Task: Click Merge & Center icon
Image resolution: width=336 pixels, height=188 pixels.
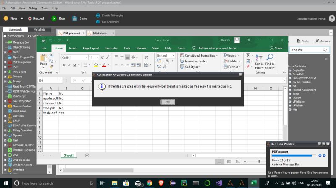Action: point(146,65)
